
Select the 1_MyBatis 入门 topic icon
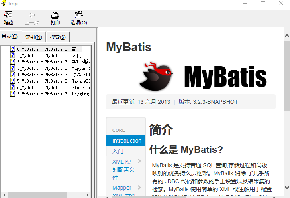[13, 55]
